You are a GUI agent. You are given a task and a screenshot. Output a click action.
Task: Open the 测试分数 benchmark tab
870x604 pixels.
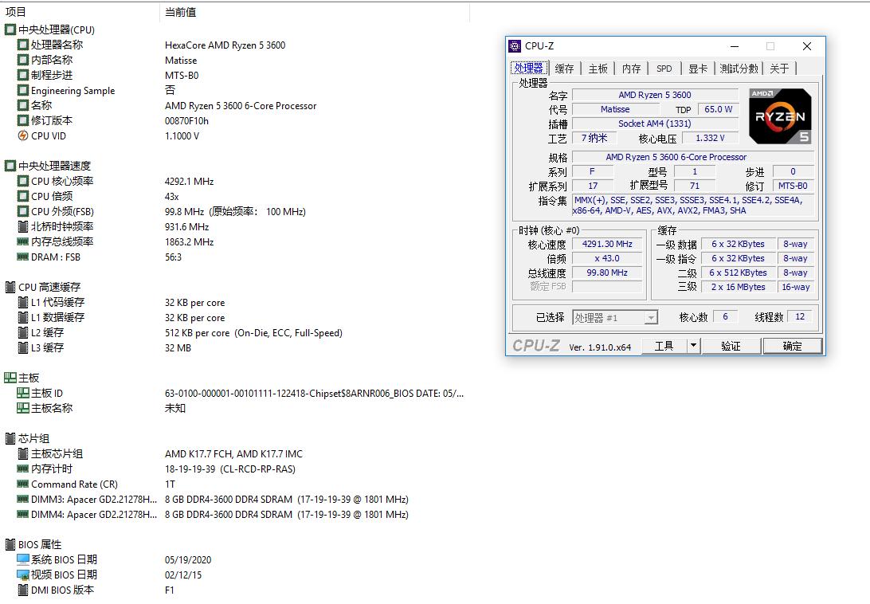pyautogui.click(x=739, y=69)
